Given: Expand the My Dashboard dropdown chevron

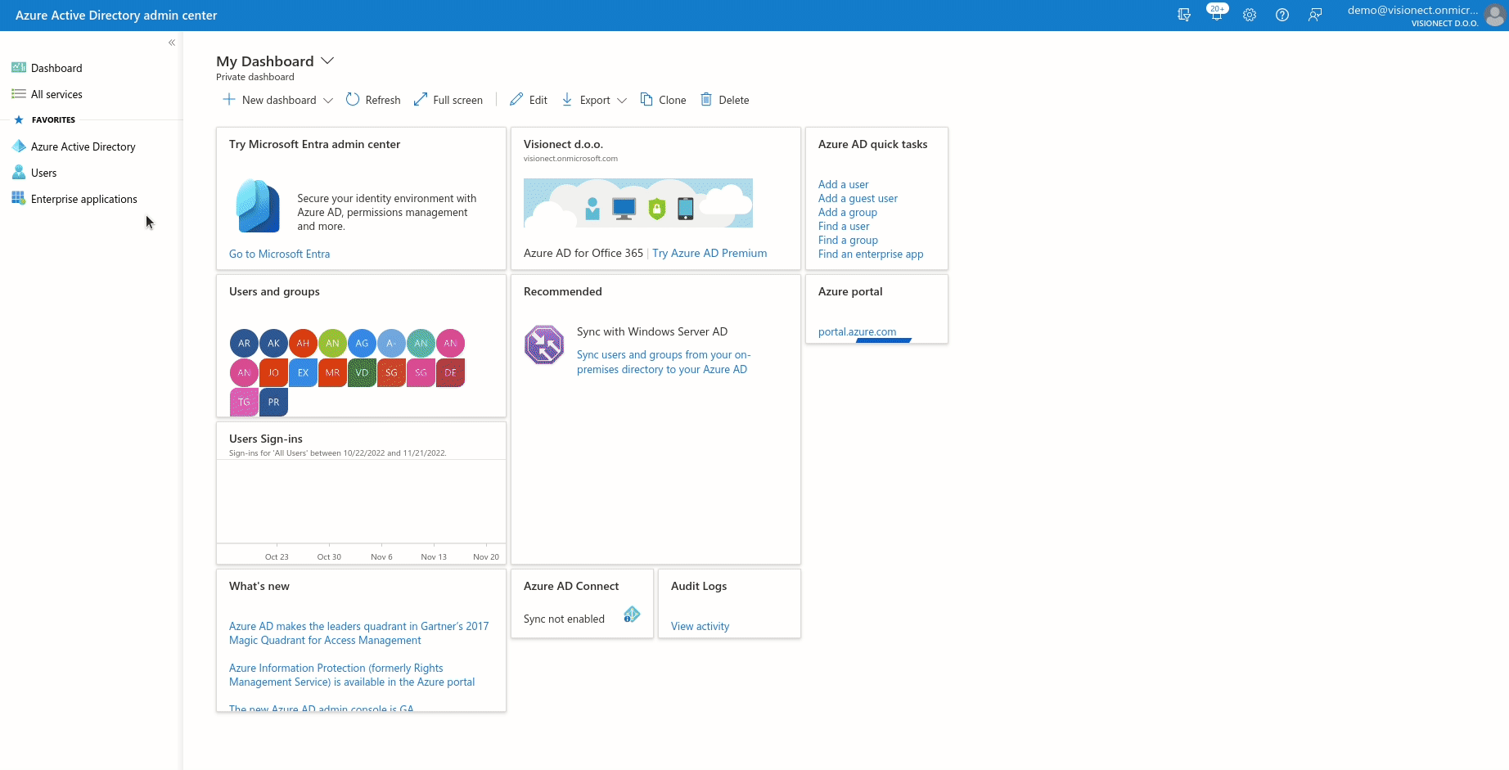Looking at the screenshot, I should coord(327,61).
